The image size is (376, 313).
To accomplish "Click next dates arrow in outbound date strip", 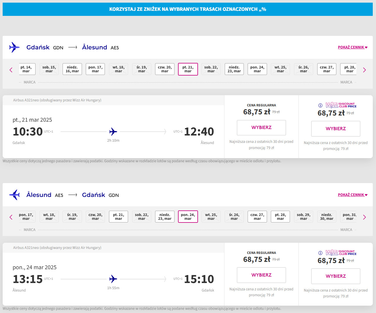I will point(364,70).
